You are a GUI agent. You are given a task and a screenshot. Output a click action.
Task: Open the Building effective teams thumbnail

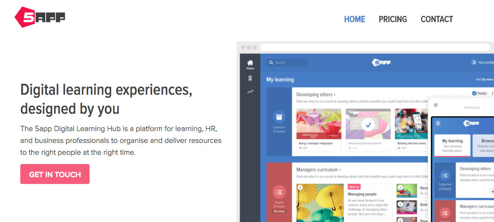(411, 124)
